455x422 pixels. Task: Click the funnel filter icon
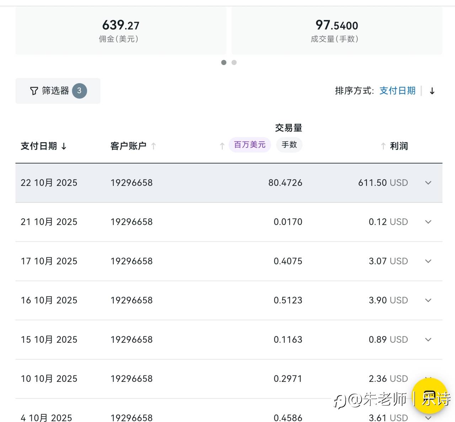pos(34,91)
